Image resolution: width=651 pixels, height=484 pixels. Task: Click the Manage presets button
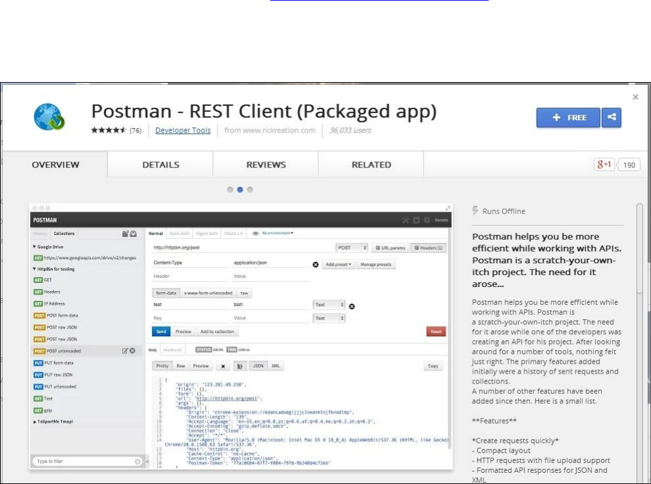[375, 265]
